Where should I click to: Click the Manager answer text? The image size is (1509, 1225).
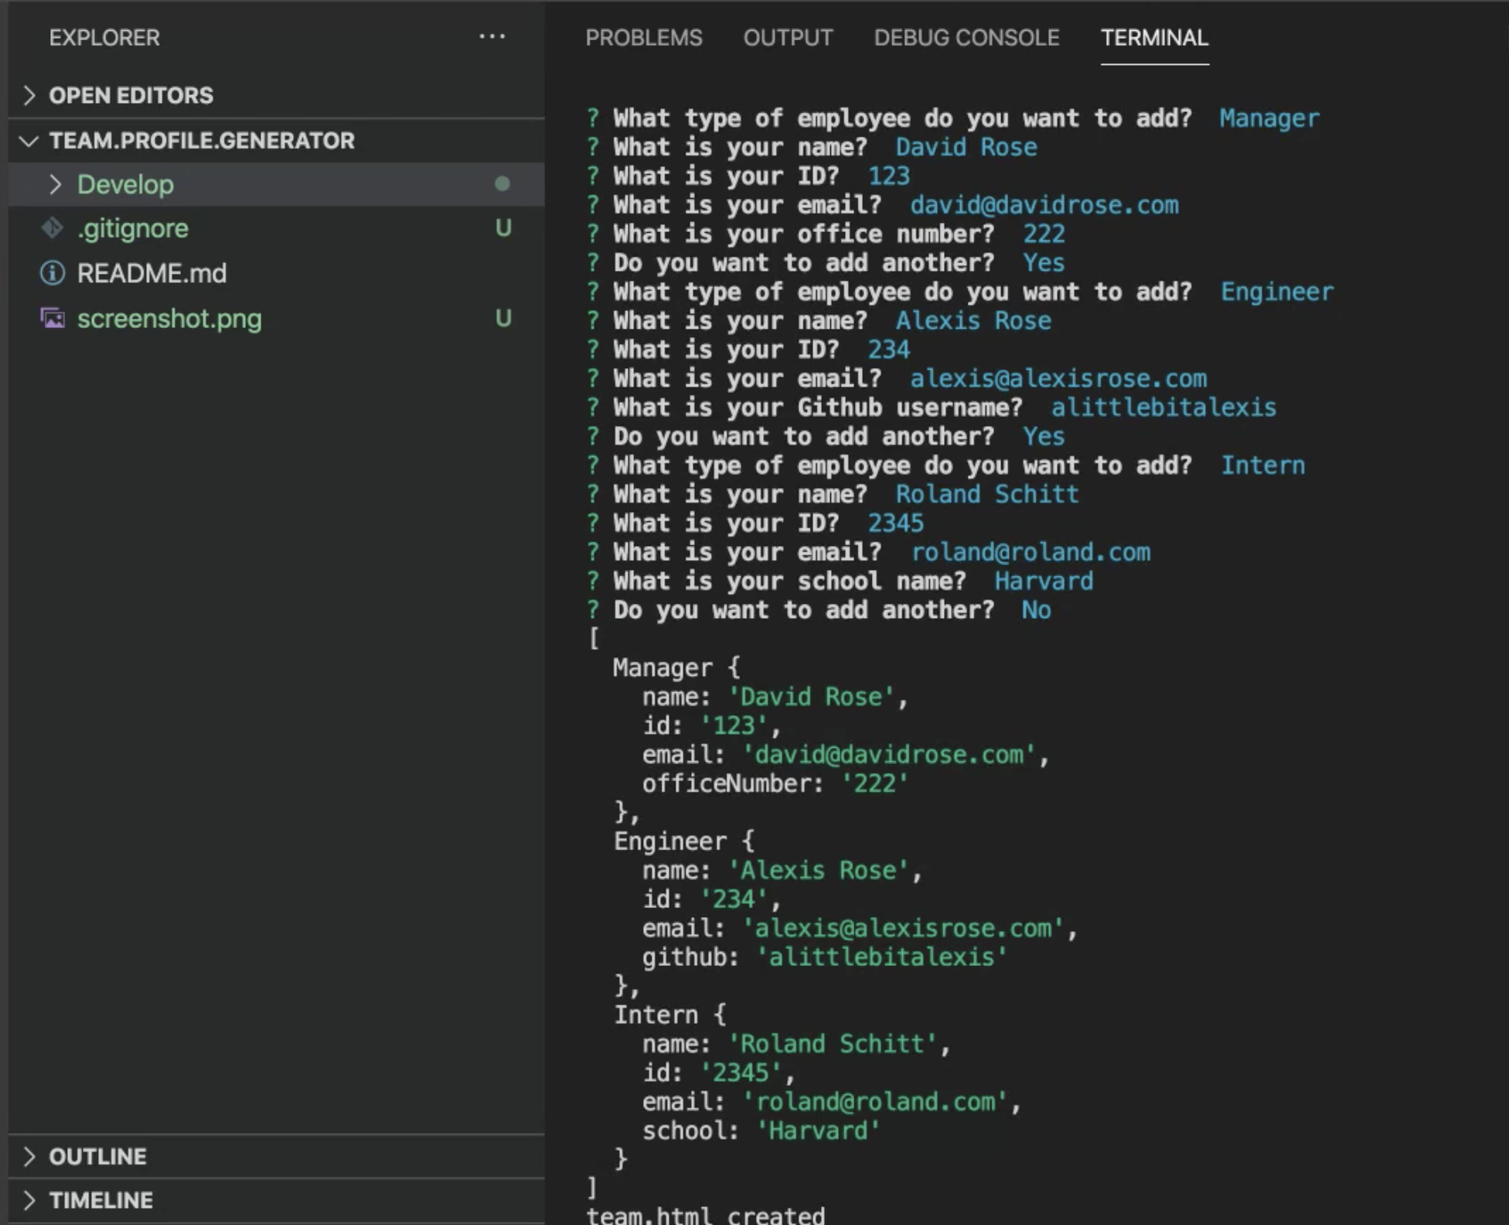point(1269,118)
